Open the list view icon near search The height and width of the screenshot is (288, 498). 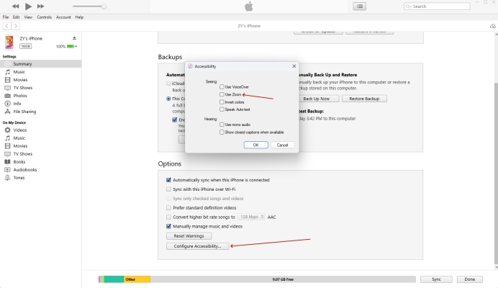(x=360, y=6)
